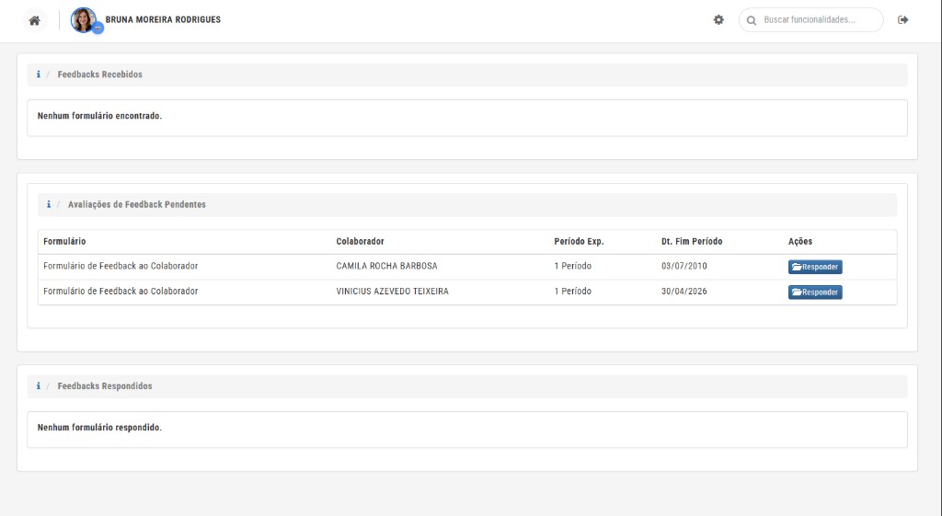Click the Período Exp. column header
The image size is (942, 516).
(x=579, y=242)
